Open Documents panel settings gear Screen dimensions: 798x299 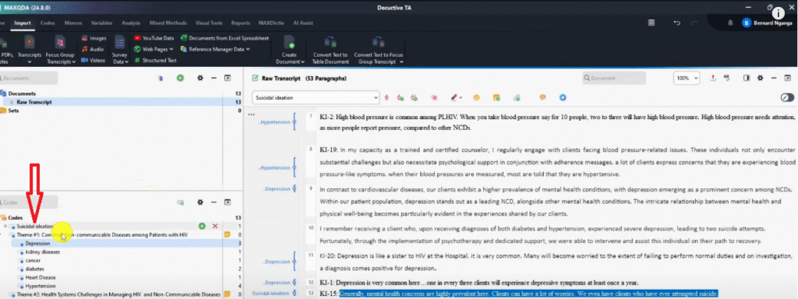(x=200, y=78)
